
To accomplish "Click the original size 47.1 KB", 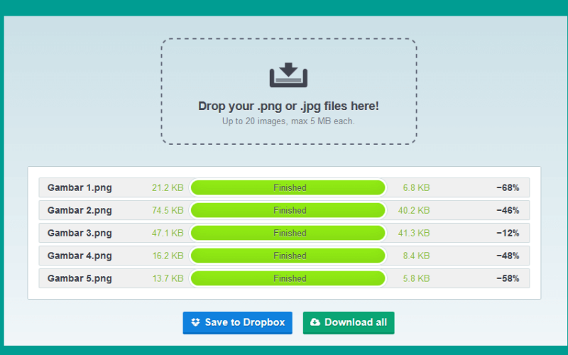I will (x=168, y=233).
